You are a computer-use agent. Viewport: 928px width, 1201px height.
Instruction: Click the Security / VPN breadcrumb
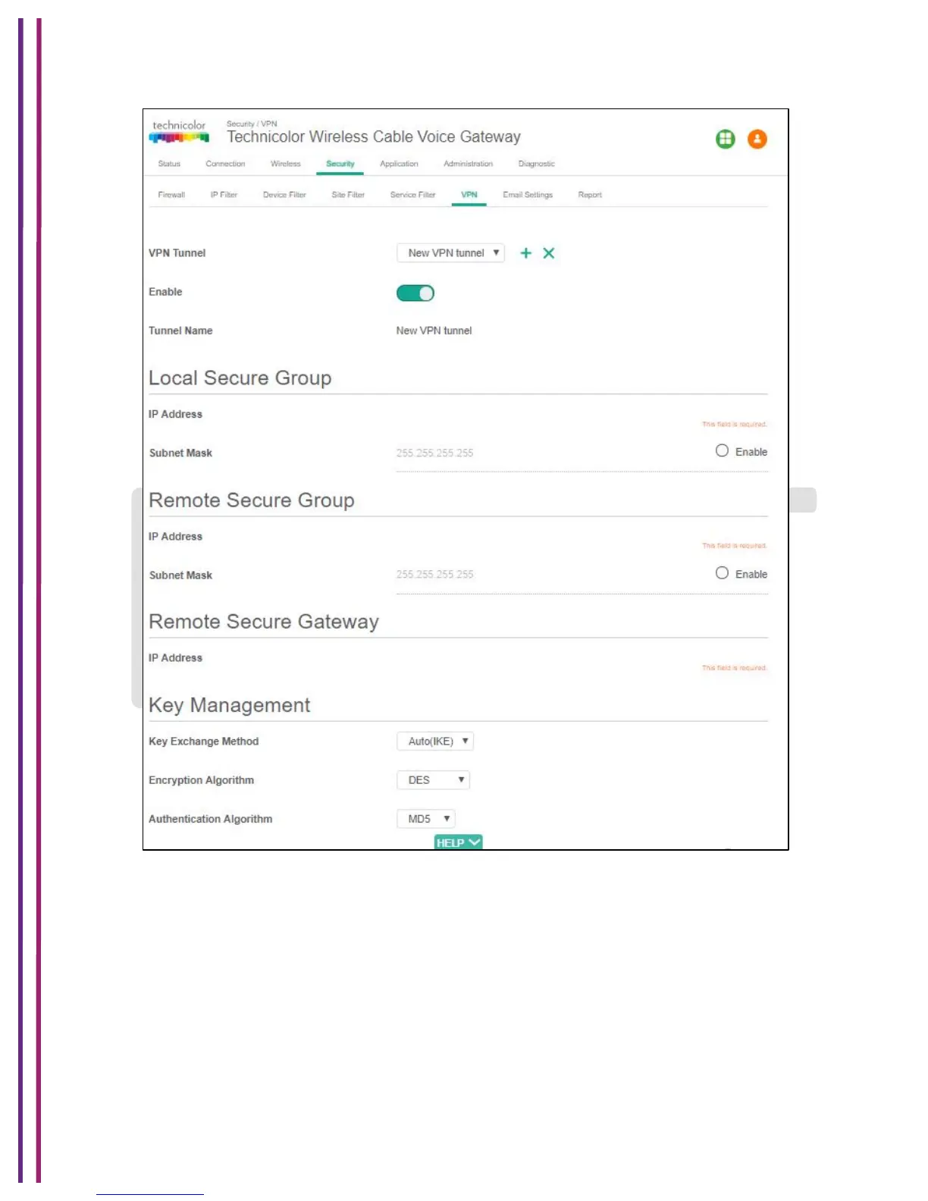(252, 124)
